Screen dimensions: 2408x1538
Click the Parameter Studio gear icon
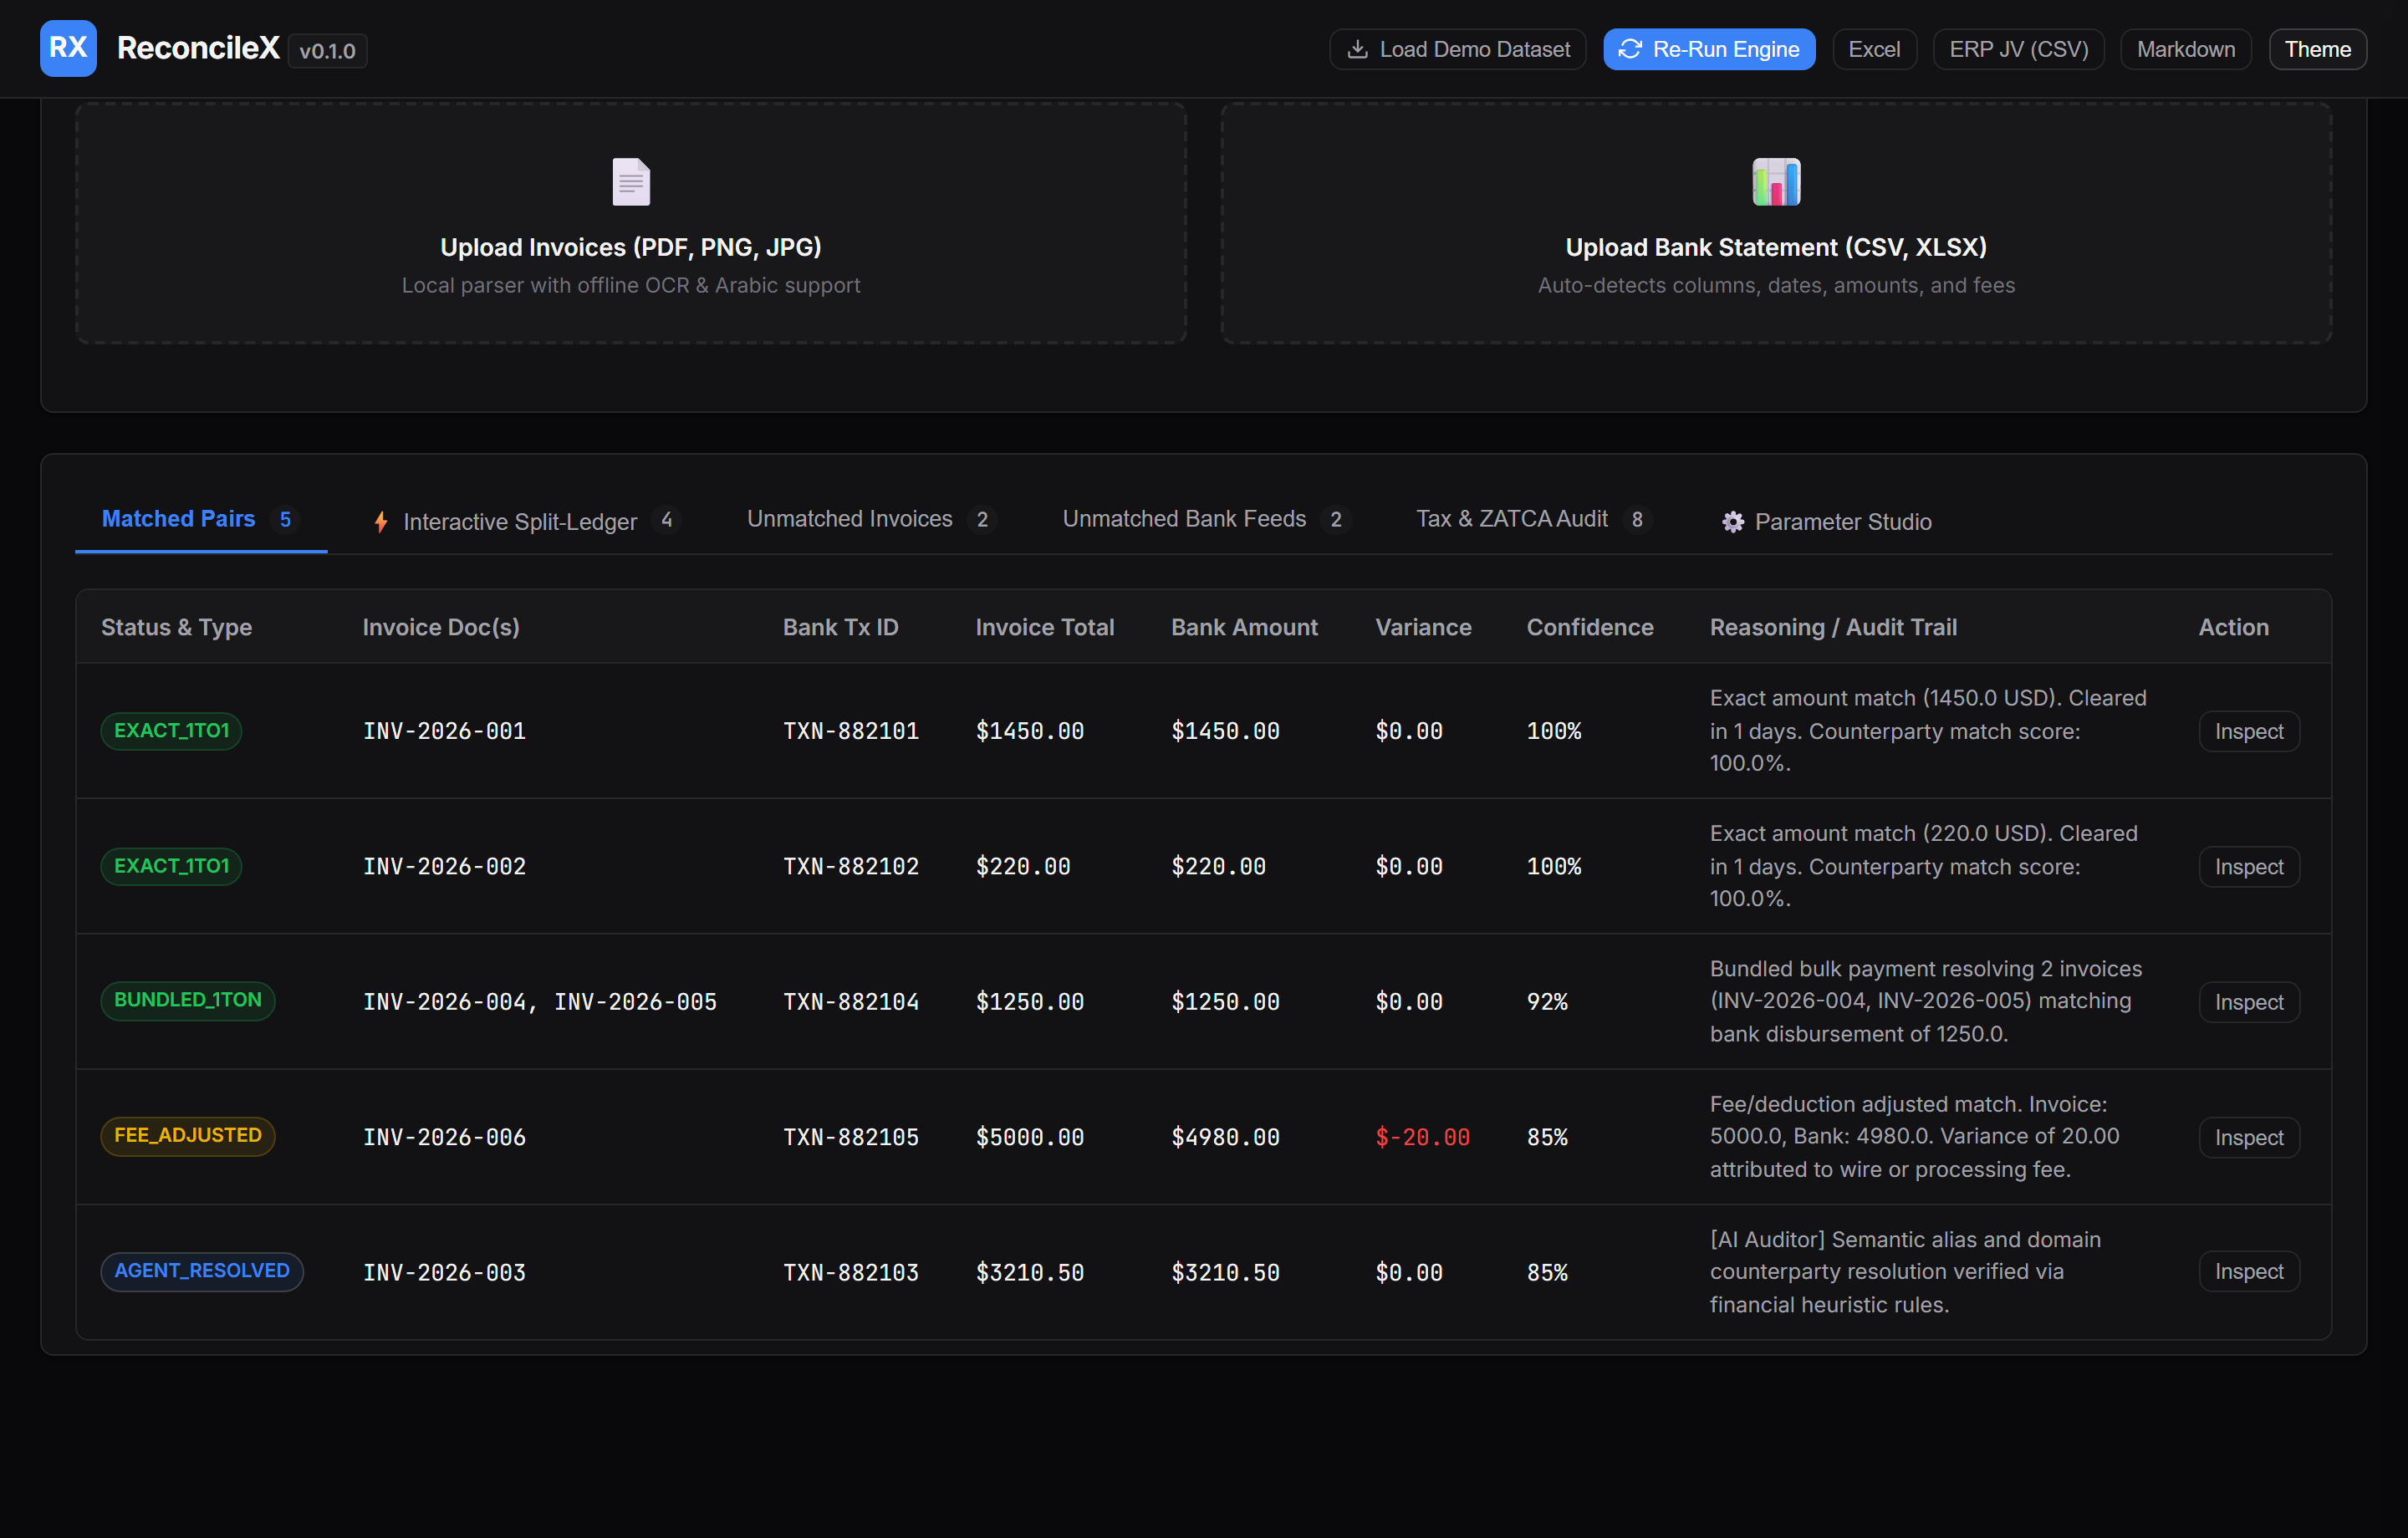click(x=1733, y=522)
